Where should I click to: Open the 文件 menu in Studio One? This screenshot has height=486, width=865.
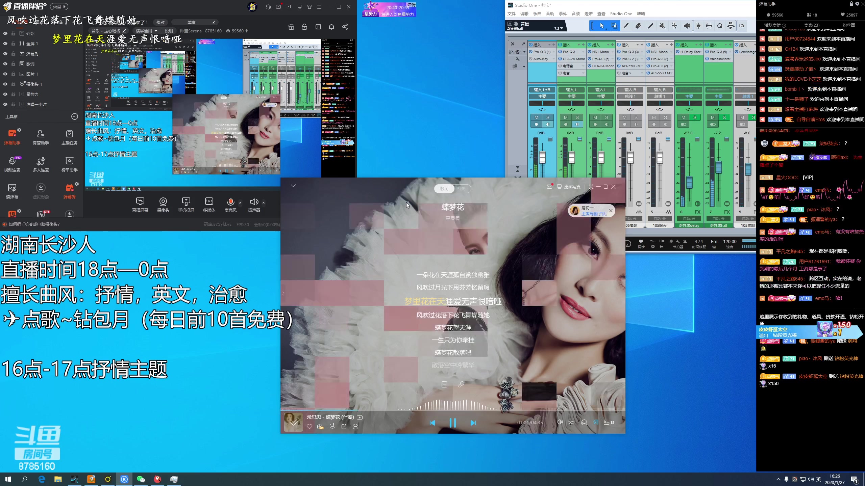click(x=512, y=14)
